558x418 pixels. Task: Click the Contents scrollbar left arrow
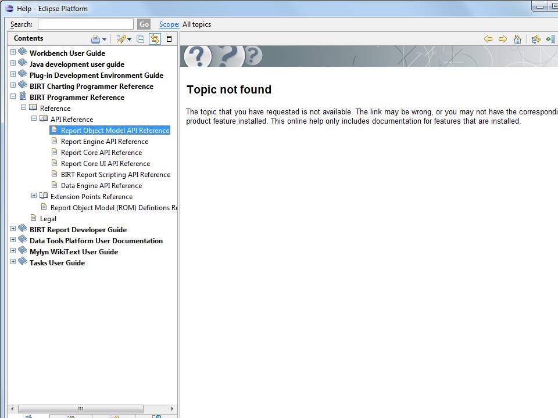click(x=12, y=409)
